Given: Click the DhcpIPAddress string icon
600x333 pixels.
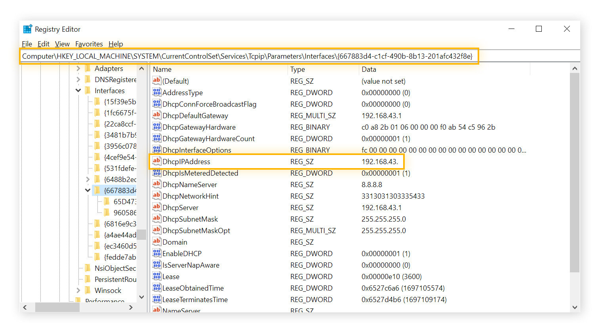Looking at the screenshot, I should (x=157, y=161).
